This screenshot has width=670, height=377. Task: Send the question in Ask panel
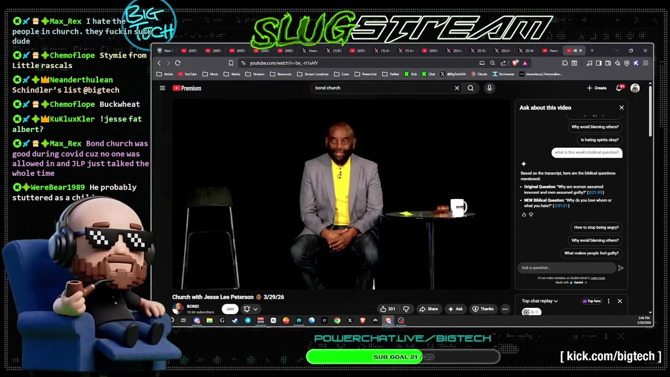[621, 268]
